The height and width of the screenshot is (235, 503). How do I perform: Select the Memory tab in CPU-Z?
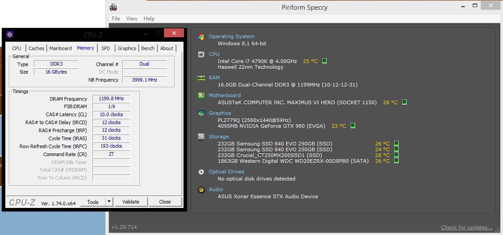85,48
